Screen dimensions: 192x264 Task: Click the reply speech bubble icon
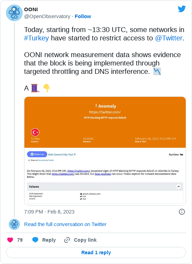click(x=35, y=240)
